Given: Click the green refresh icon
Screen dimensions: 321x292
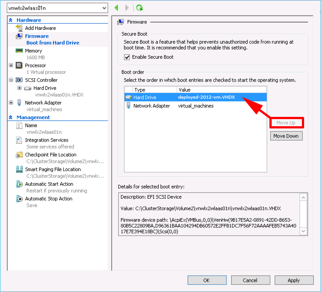Looking at the screenshot, I should point(140,8).
